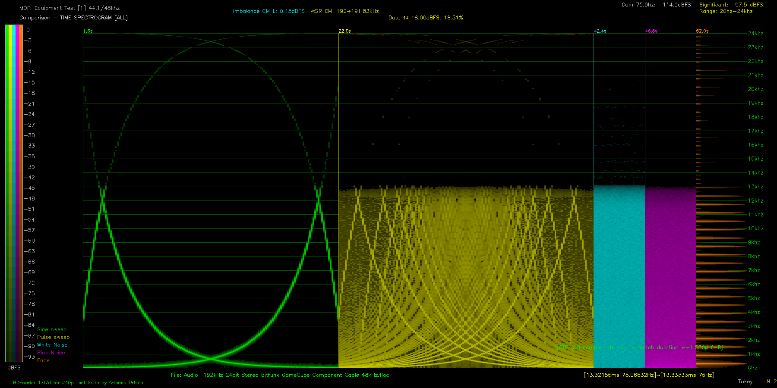
Task: Select the Pulse sweep legend entry
Action: pos(53,337)
